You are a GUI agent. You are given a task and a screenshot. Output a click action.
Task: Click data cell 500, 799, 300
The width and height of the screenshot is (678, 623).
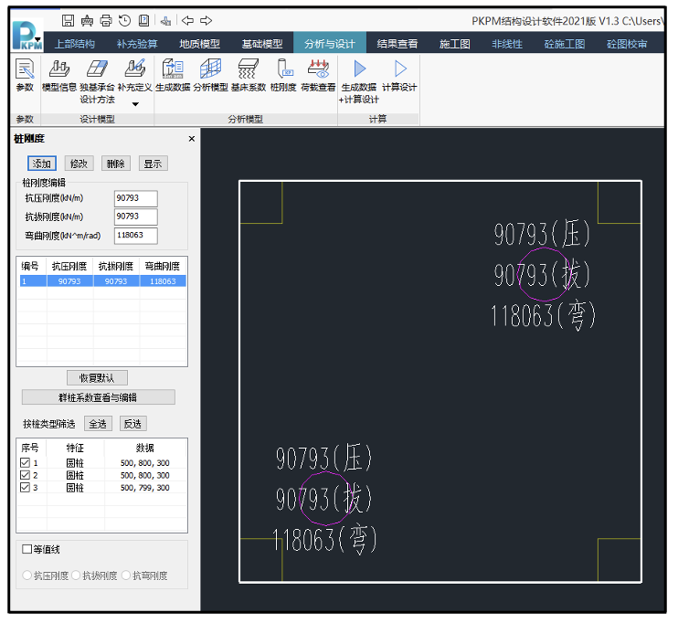pos(145,488)
